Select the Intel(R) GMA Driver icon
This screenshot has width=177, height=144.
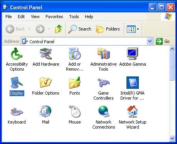pos(133,83)
